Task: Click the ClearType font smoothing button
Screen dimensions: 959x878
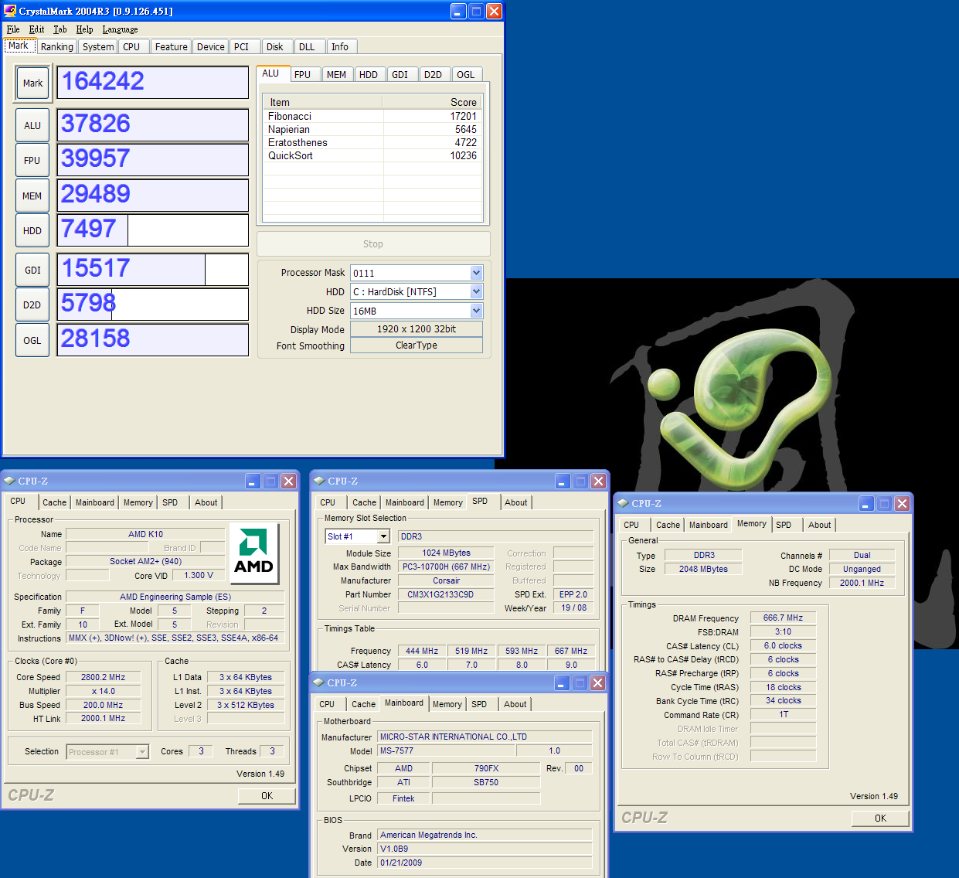Action: [417, 345]
